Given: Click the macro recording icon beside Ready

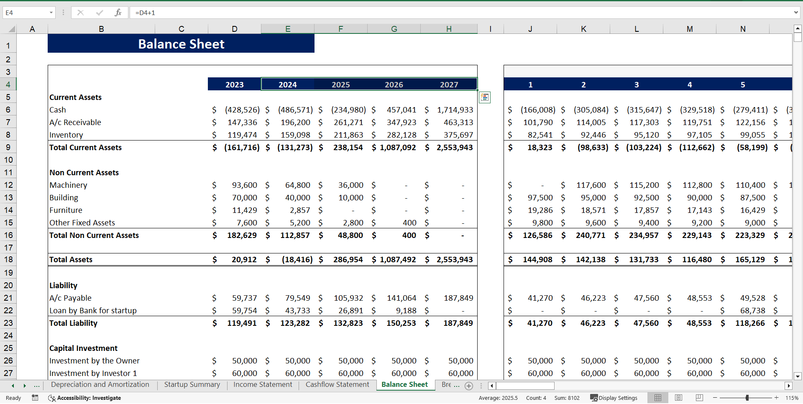Looking at the screenshot, I should tap(35, 398).
